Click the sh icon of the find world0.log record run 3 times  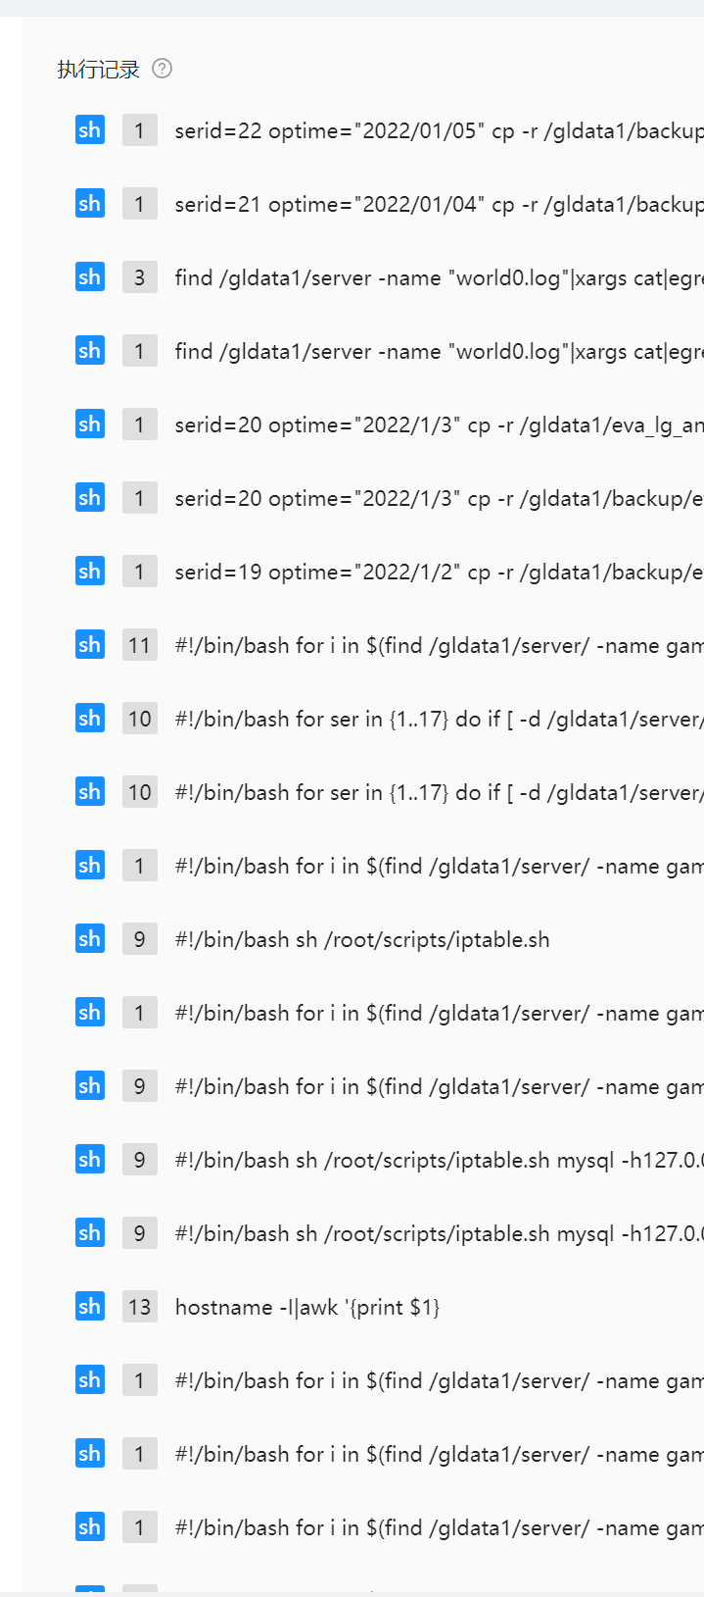click(x=90, y=277)
